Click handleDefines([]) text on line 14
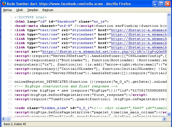Image resolution: width=172 pixels, height=127 pixels. 110,73
